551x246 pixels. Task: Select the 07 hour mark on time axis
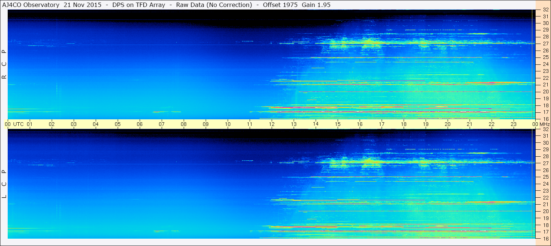[162, 124]
